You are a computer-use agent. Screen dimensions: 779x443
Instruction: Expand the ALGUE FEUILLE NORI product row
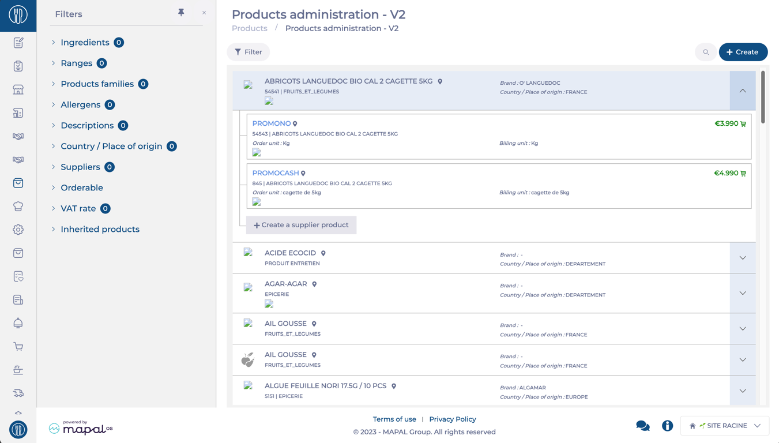pos(743,391)
